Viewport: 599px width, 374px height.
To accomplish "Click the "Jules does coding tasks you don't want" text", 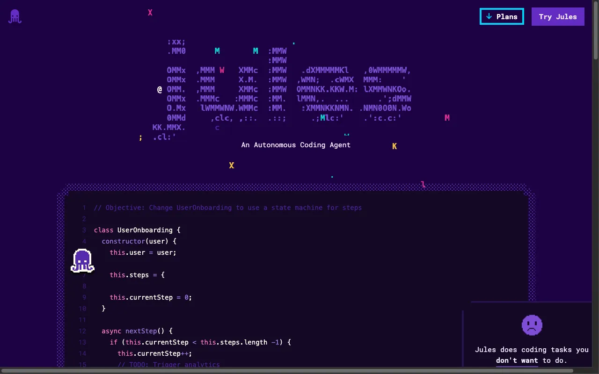I will coord(532,355).
